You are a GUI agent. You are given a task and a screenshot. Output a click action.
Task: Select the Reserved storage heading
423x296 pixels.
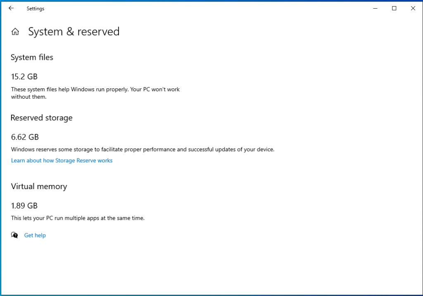41,118
